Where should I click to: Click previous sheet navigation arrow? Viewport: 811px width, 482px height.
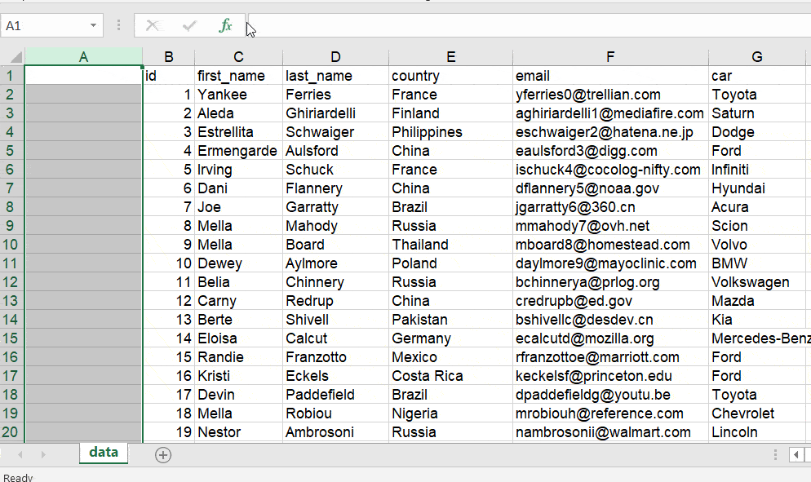point(20,454)
